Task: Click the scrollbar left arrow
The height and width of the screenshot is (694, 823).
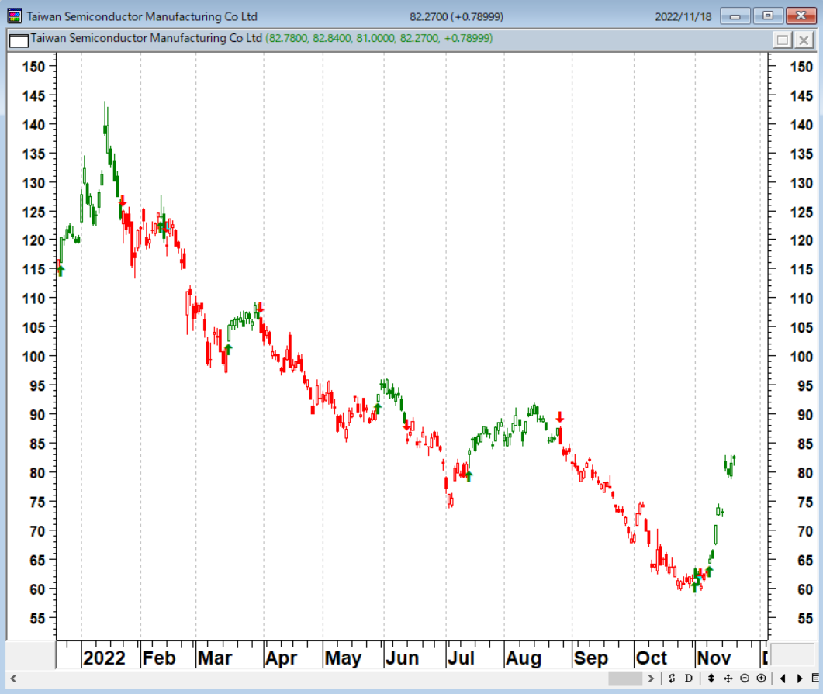Action: 14,678
